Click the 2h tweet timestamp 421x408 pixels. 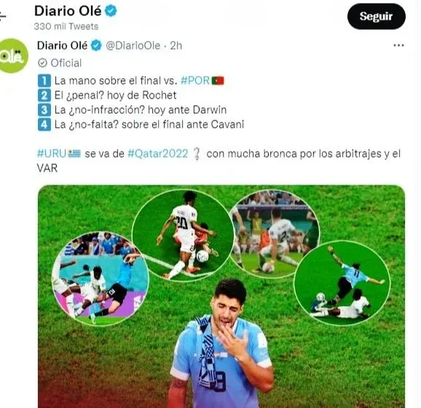click(176, 46)
